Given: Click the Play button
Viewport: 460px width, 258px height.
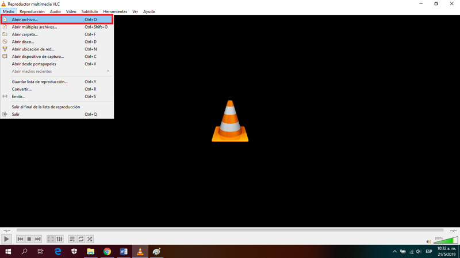Looking at the screenshot, I should click(6, 239).
